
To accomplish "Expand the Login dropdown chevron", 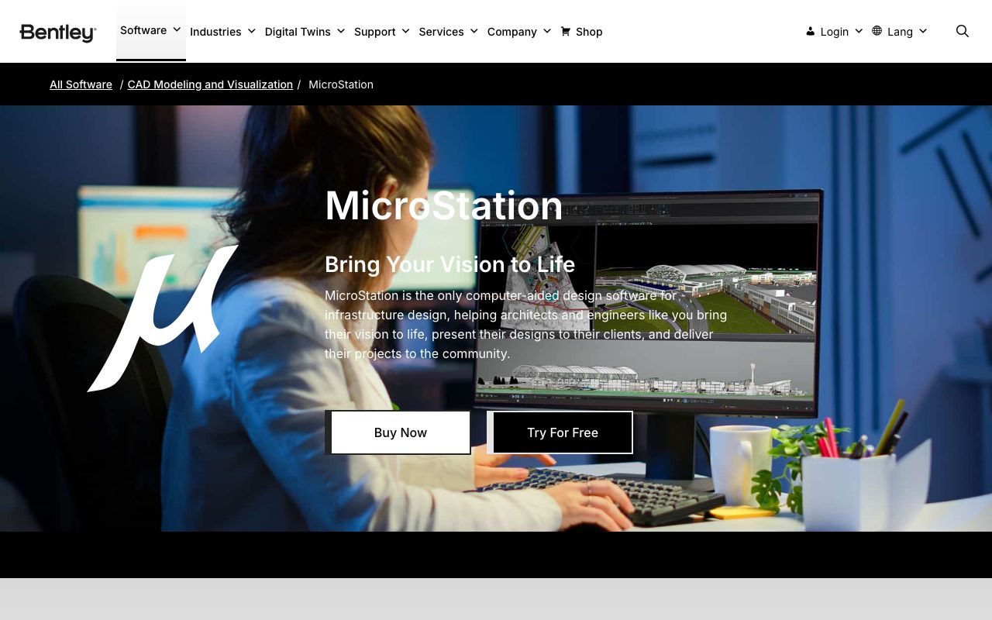I will coord(859,31).
